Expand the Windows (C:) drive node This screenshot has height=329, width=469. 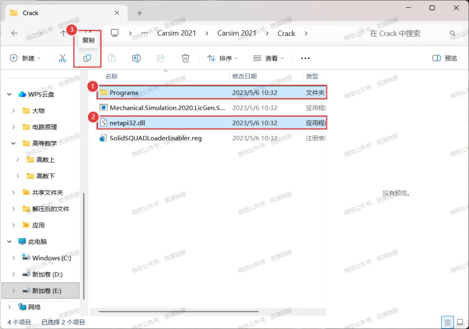tap(13, 258)
